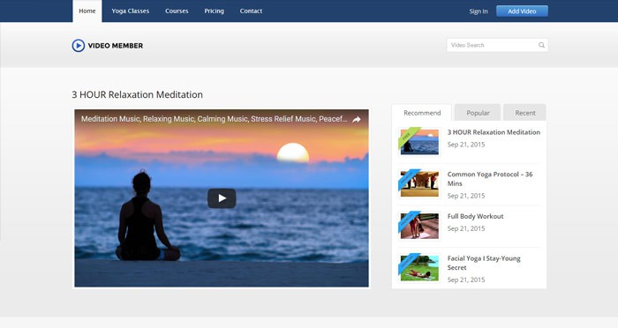Click the VIDEO MEMBER logo text
Screen dimensions: 618x328
point(115,46)
